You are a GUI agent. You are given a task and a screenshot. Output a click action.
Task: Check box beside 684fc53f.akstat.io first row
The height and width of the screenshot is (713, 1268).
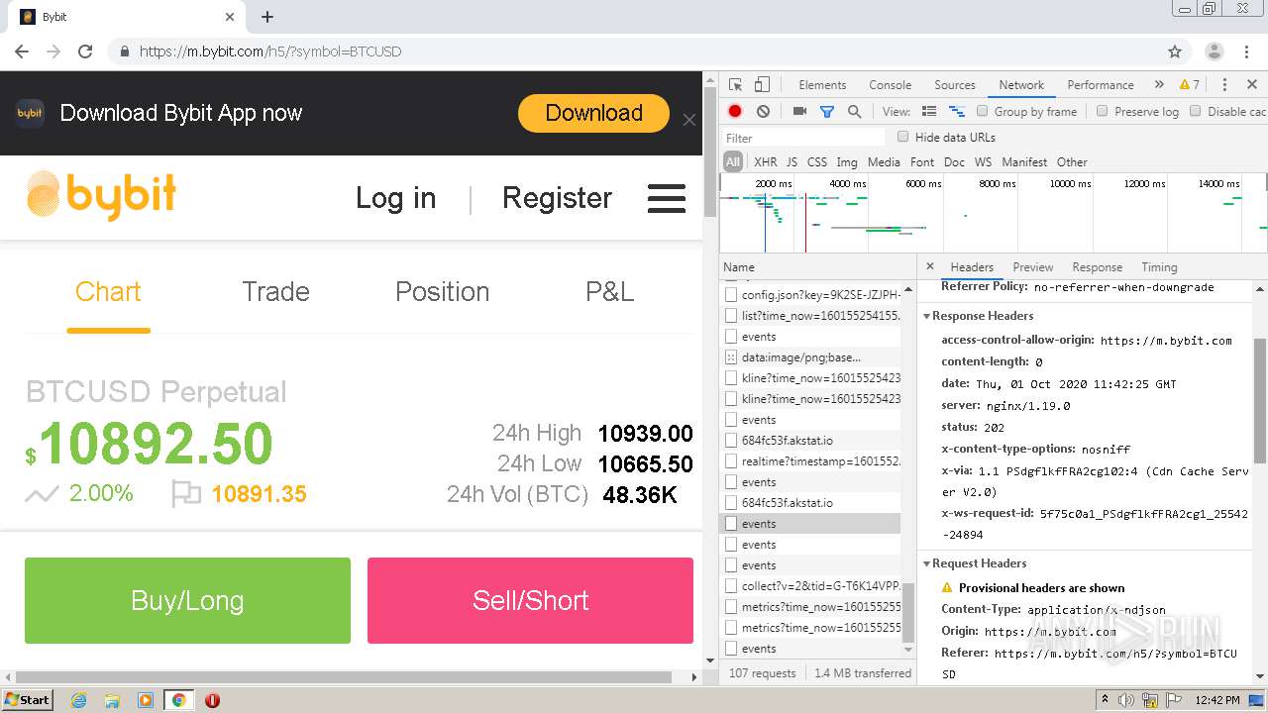tap(731, 441)
